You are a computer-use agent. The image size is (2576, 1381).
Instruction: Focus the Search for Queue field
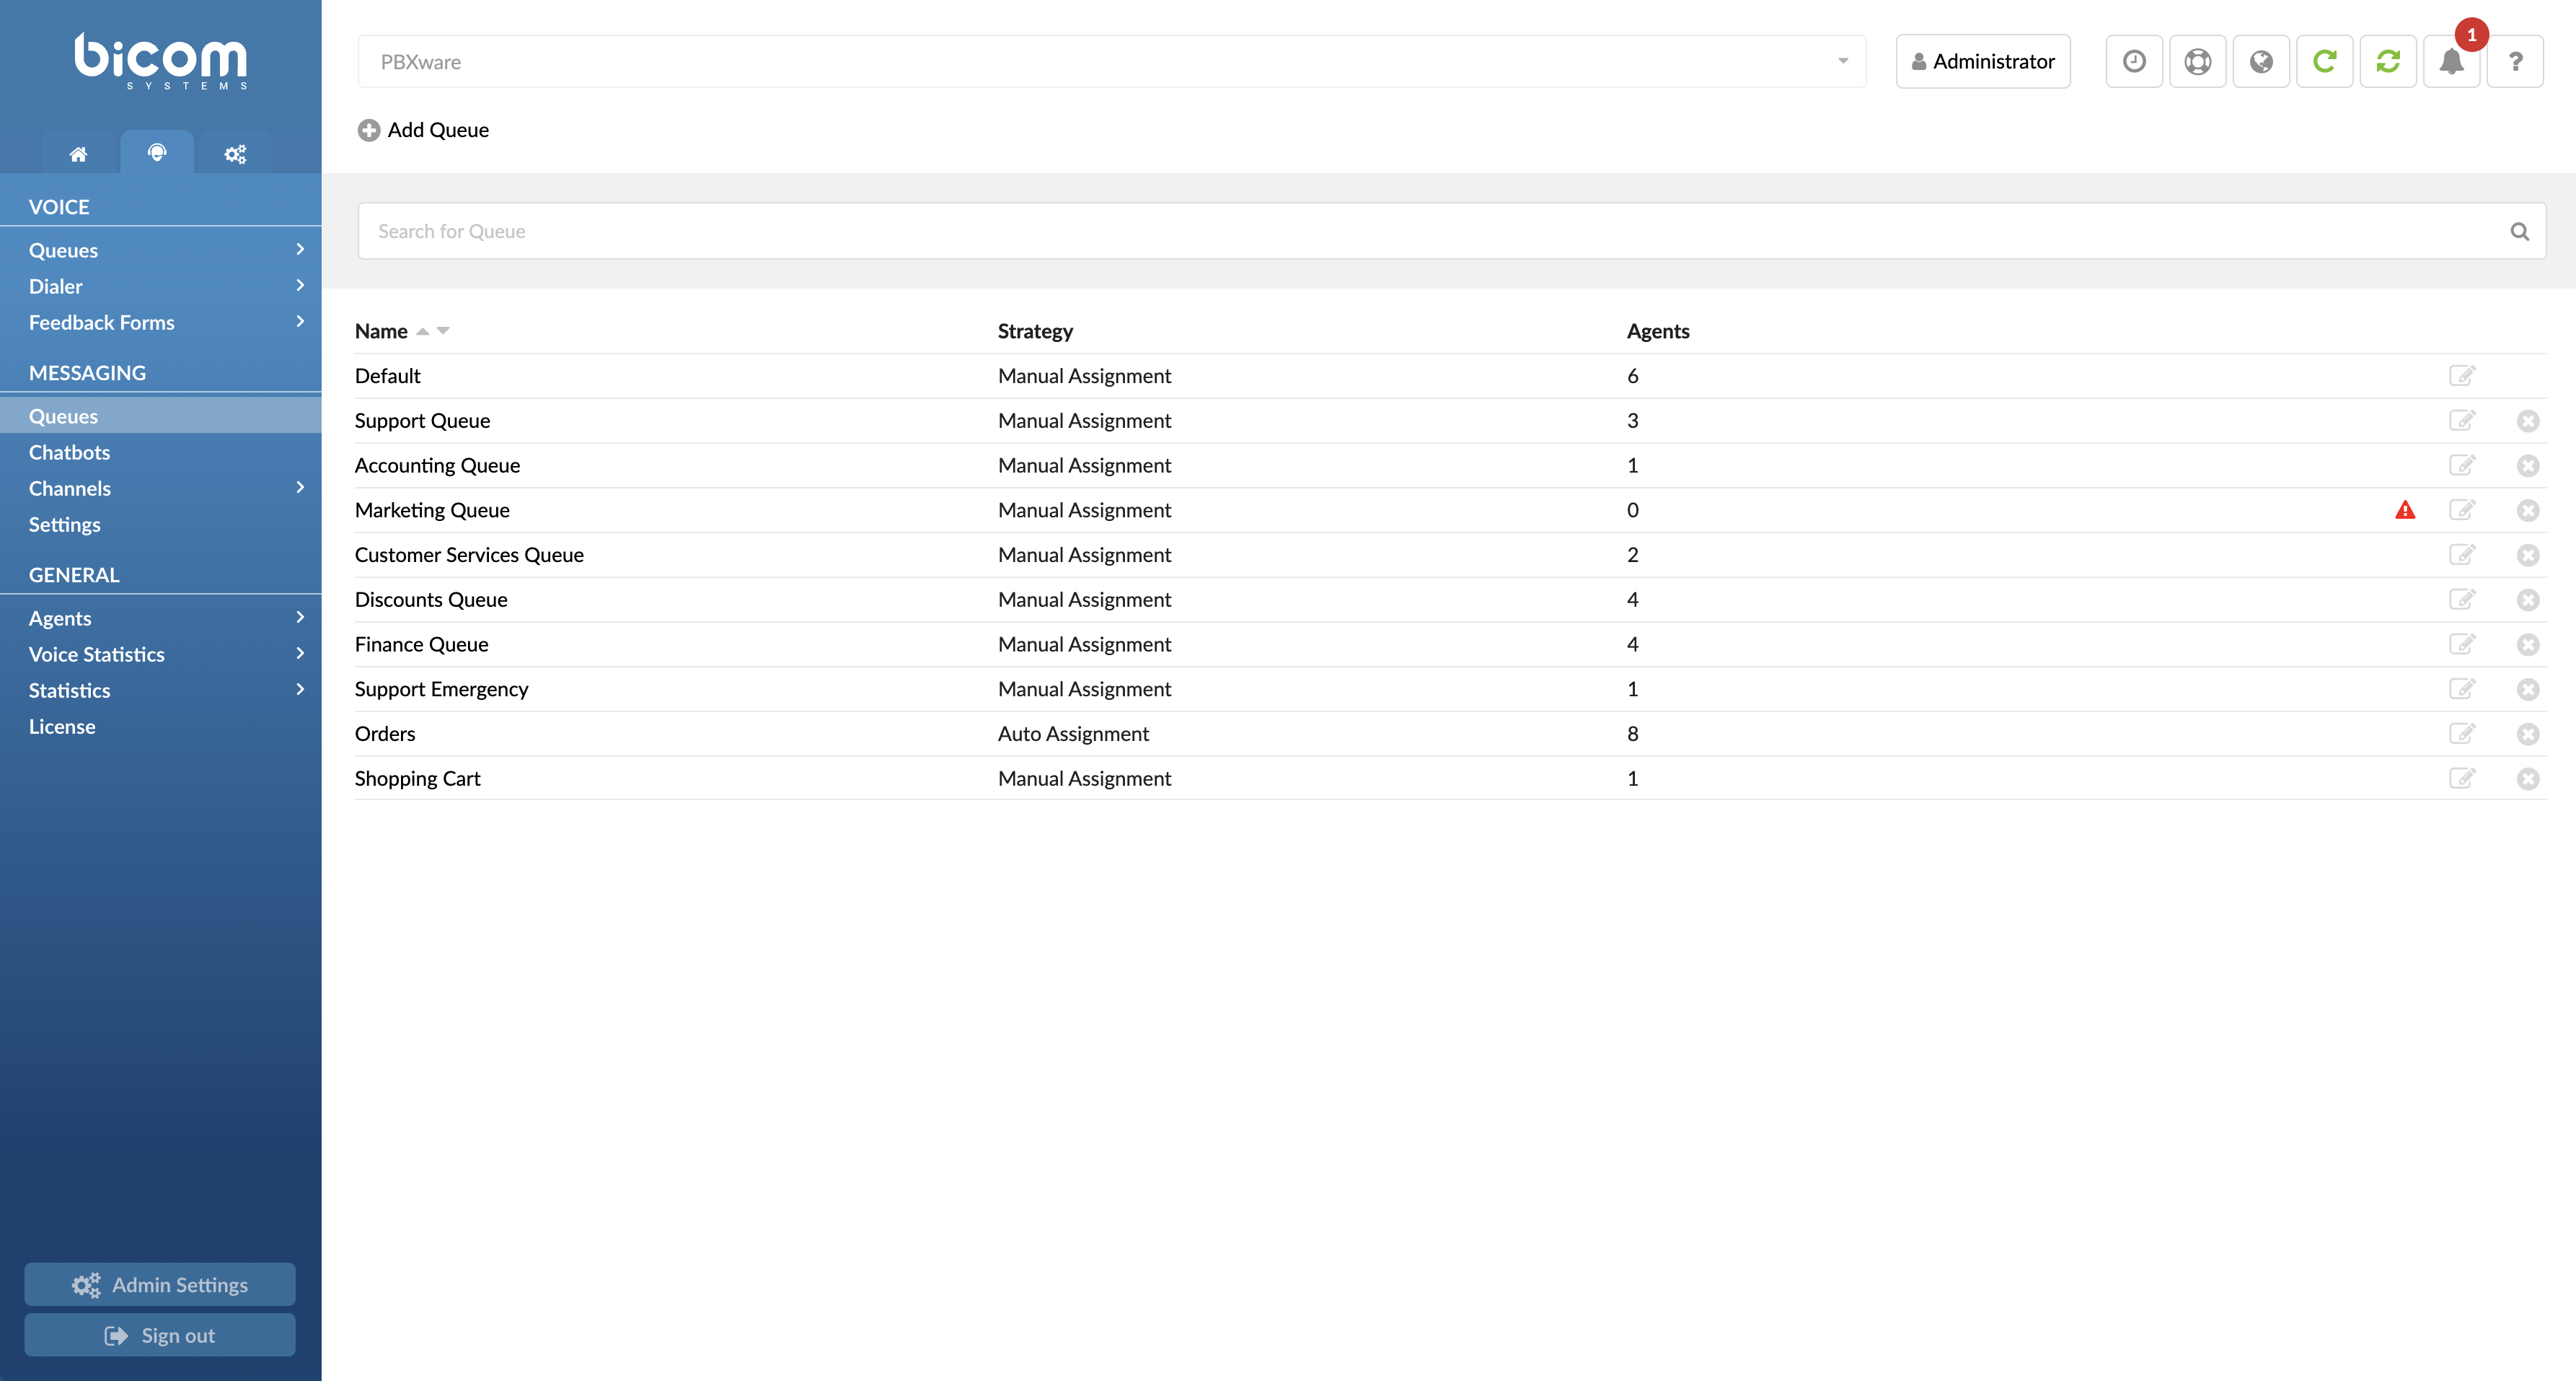coord(1452,231)
